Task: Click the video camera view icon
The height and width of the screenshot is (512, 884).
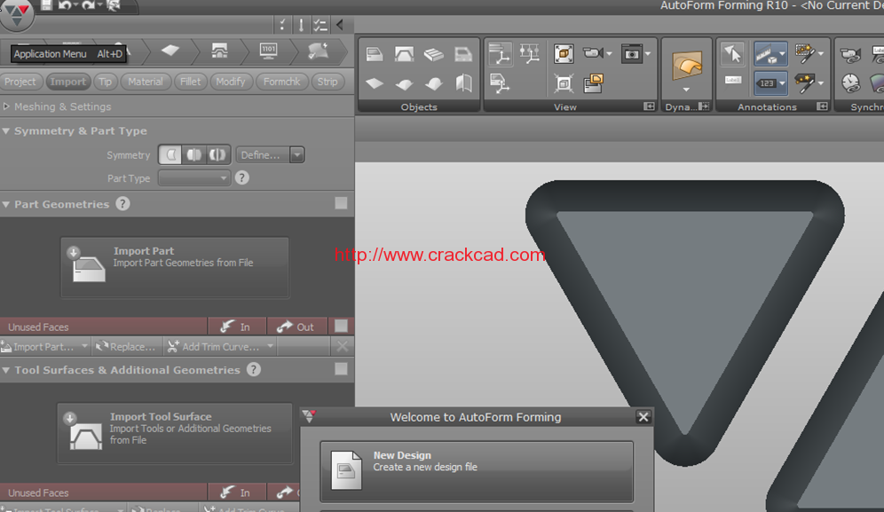Action: (x=593, y=53)
